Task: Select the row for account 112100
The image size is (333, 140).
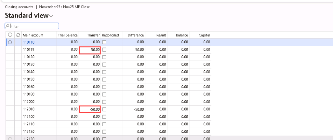Action: point(29,117)
